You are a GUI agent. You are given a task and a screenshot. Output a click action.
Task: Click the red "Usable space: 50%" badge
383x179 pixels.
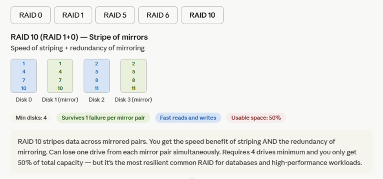256,118
